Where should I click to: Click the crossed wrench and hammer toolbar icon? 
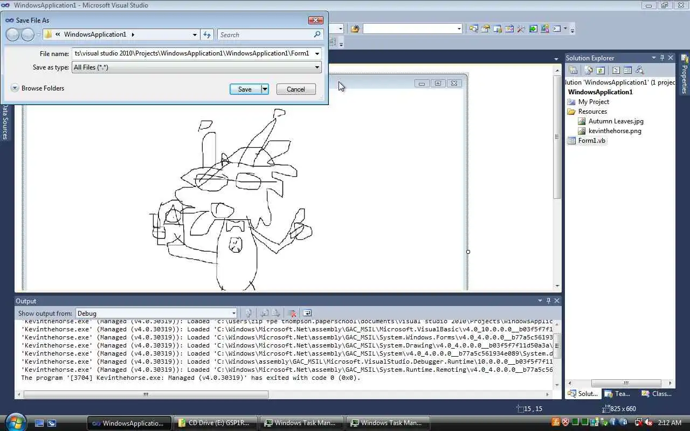point(521,29)
